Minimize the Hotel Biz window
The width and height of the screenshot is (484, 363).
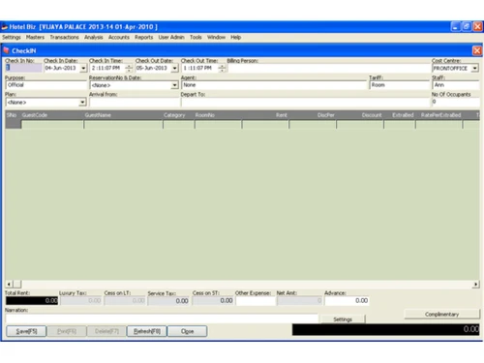point(455,27)
